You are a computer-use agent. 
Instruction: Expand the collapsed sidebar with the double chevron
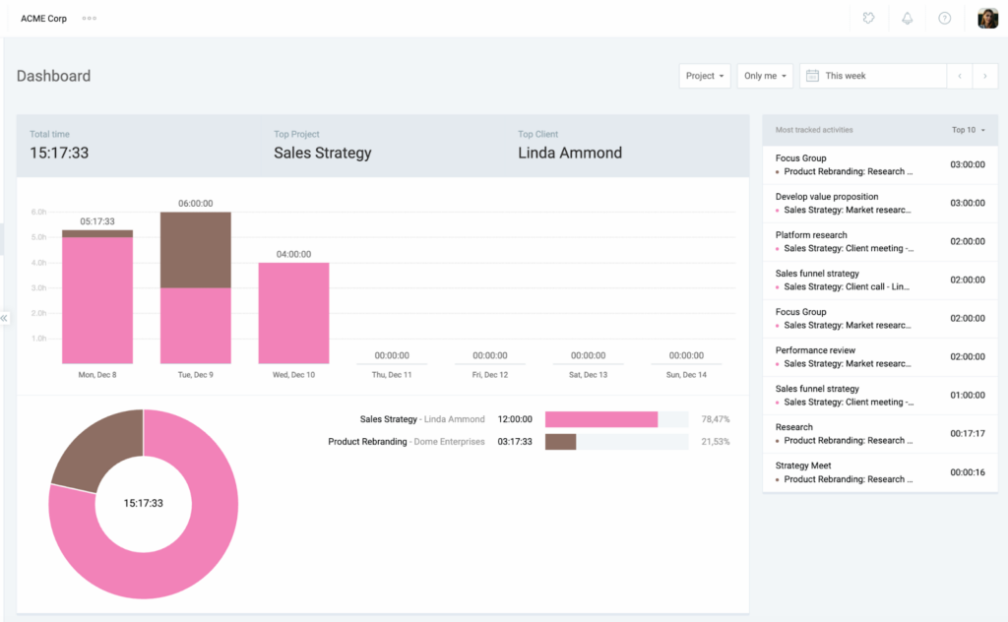[5, 318]
